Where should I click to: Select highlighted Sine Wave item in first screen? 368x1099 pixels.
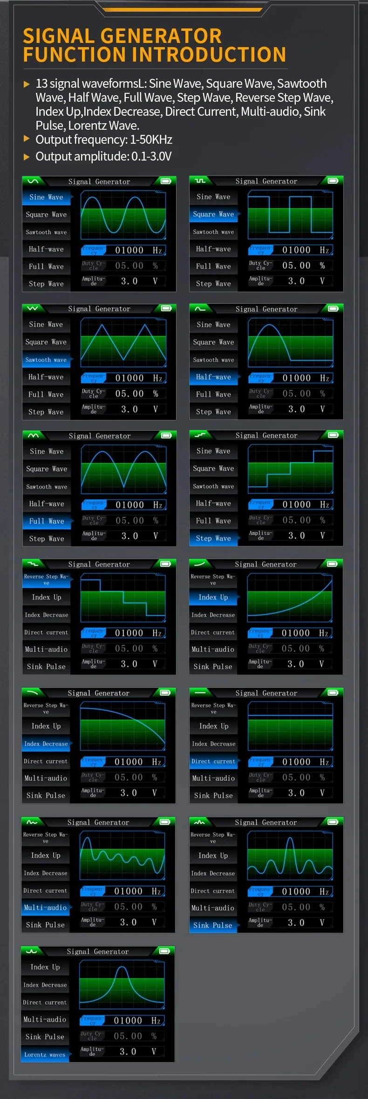[48, 197]
